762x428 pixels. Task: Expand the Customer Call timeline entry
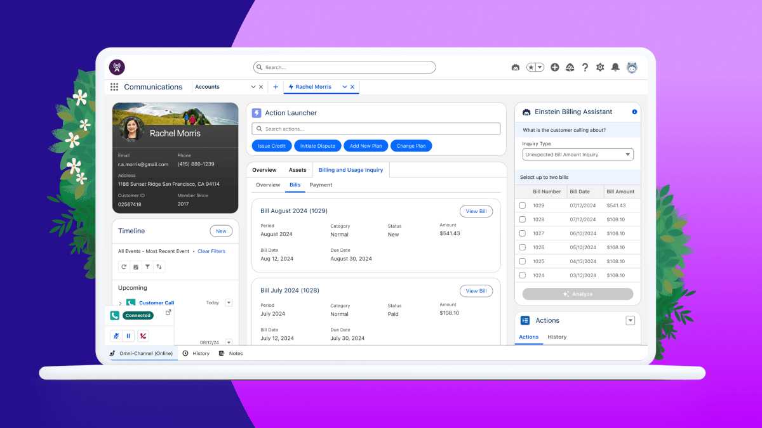(x=121, y=303)
